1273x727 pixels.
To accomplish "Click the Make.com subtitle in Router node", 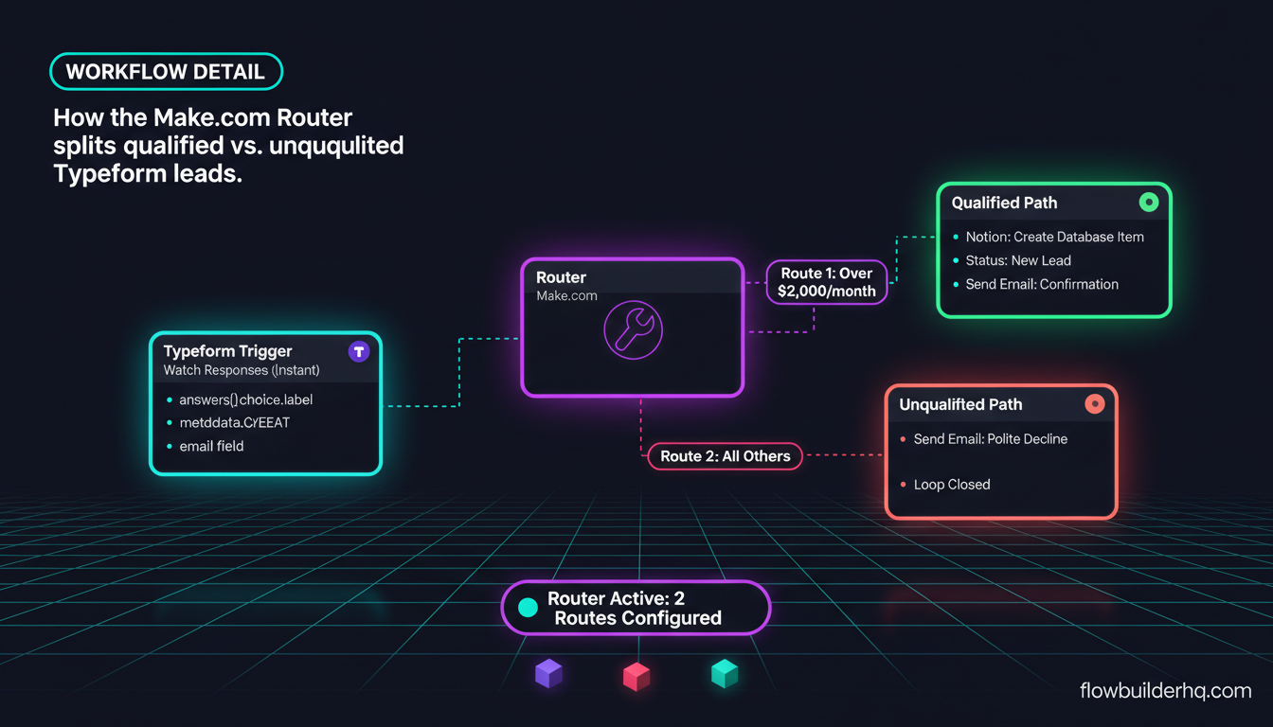I will click(x=566, y=295).
